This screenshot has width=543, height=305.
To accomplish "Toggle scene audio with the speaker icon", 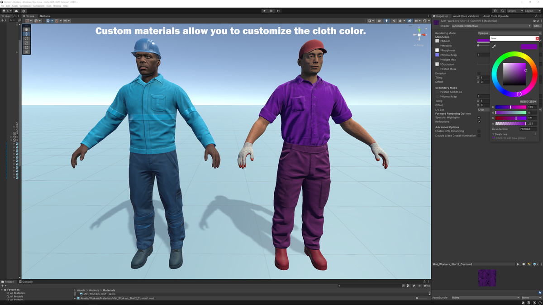I will click(x=394, y=21).
